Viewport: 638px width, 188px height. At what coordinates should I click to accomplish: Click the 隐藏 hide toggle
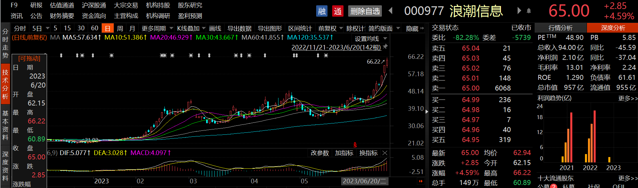tap(415, 28)
